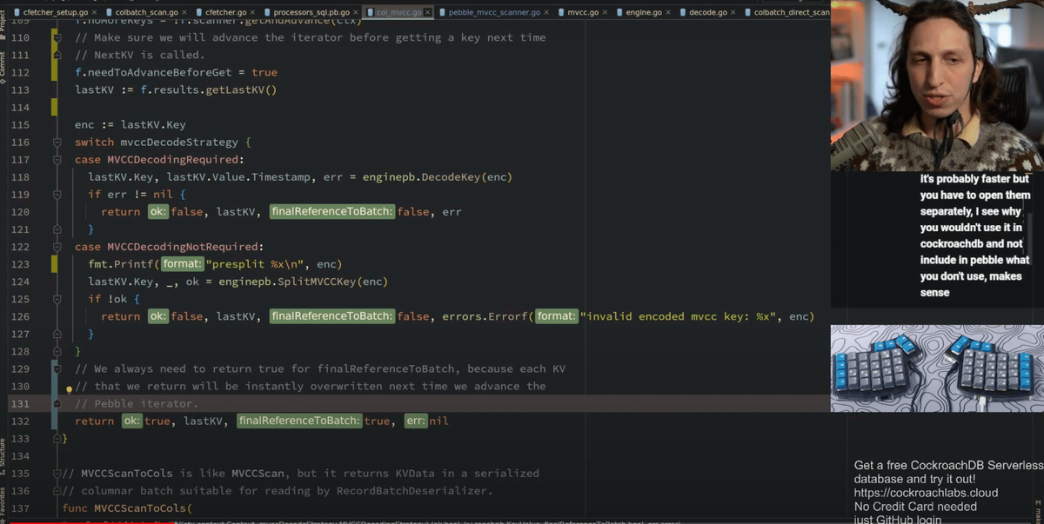Collapse the 'if !ok' block fold marker
The width and height of the screenshot is (1044, 524).
57,299
